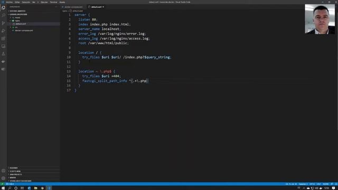Screen dimensions: 338x190
Task: Click the line and column indicator
Action: pyautogui.click(x=291, y=184)
